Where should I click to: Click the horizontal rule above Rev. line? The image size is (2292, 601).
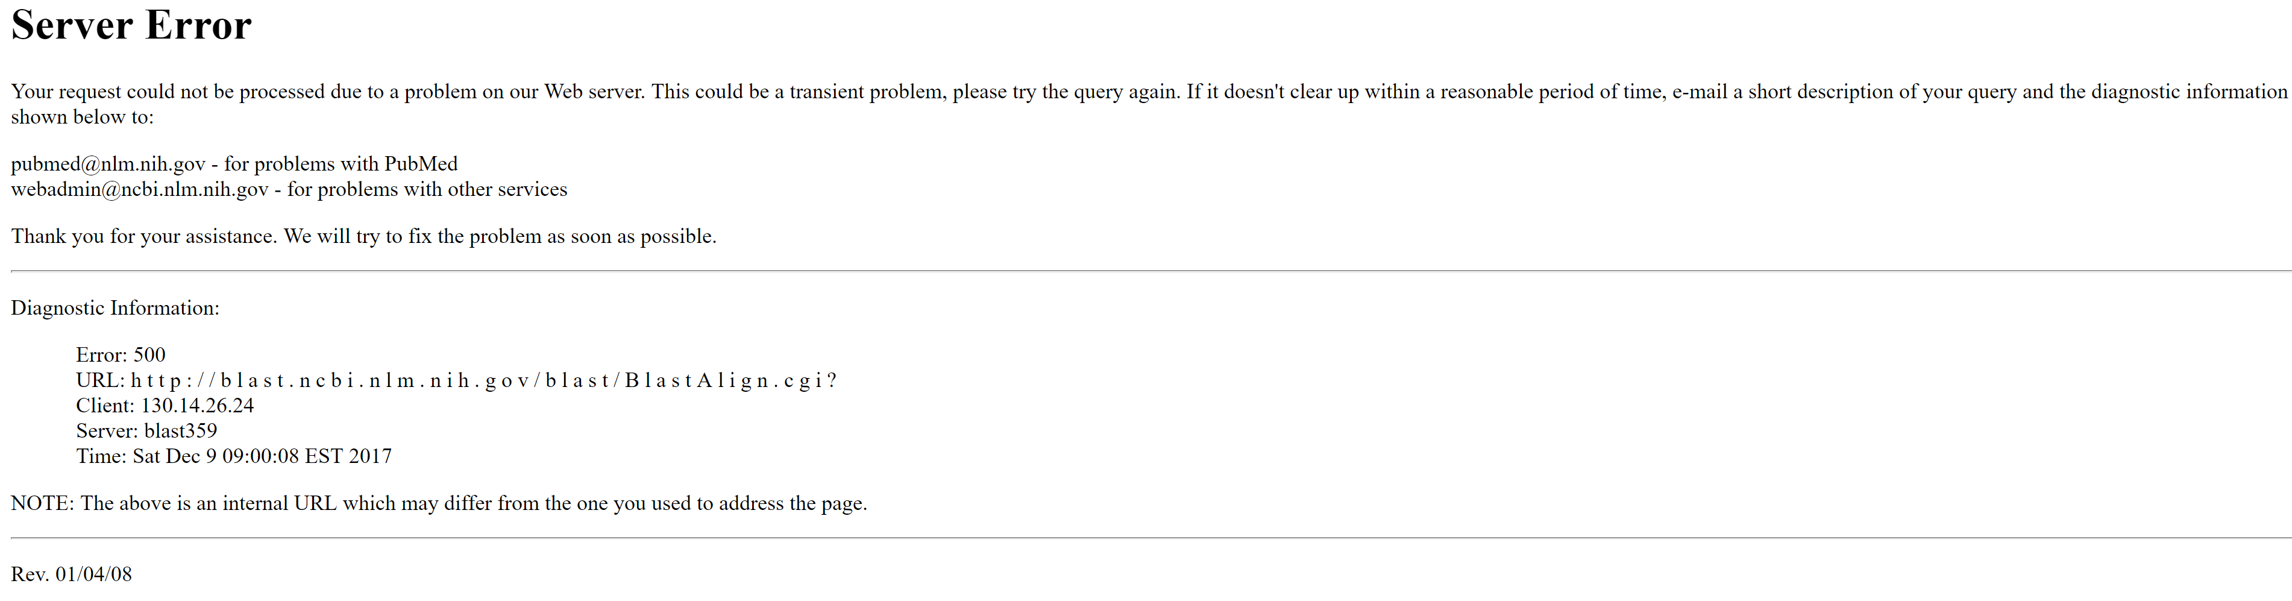1151,538
